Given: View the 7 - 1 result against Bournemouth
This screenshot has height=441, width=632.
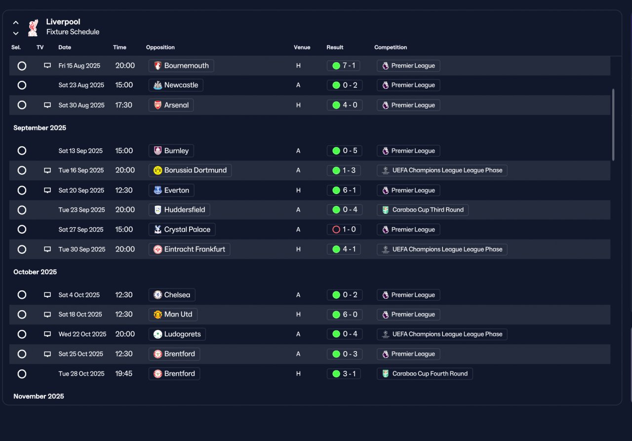Looking at the screenshot, I should (x=344, y=66).
